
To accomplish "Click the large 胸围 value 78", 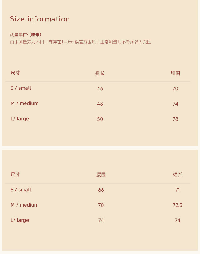I will tap(175, 119).
